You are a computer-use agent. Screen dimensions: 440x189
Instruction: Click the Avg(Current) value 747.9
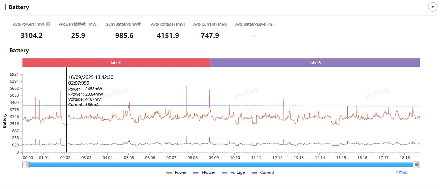[x=210, y=36]
